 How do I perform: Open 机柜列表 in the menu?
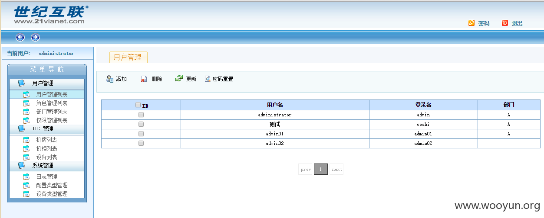coord(46,148)
